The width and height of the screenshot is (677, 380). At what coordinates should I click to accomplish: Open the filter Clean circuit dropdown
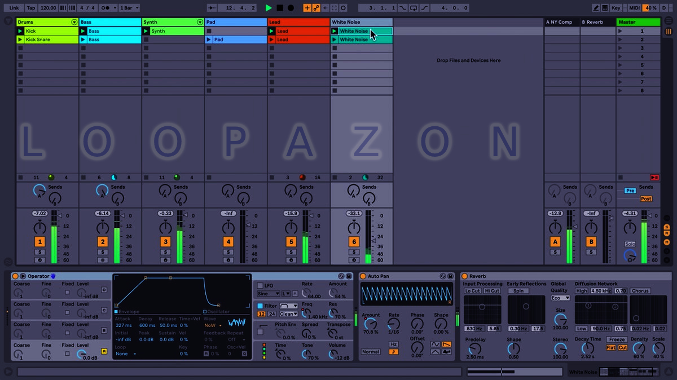coord(289,314)
